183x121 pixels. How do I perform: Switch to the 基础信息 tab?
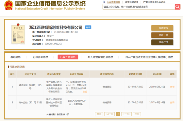(16, 57)
